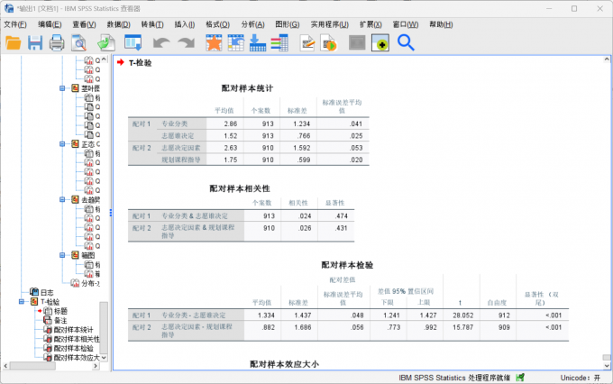
Task: Open the 窗口(W) menu
Action: (406, 24)
